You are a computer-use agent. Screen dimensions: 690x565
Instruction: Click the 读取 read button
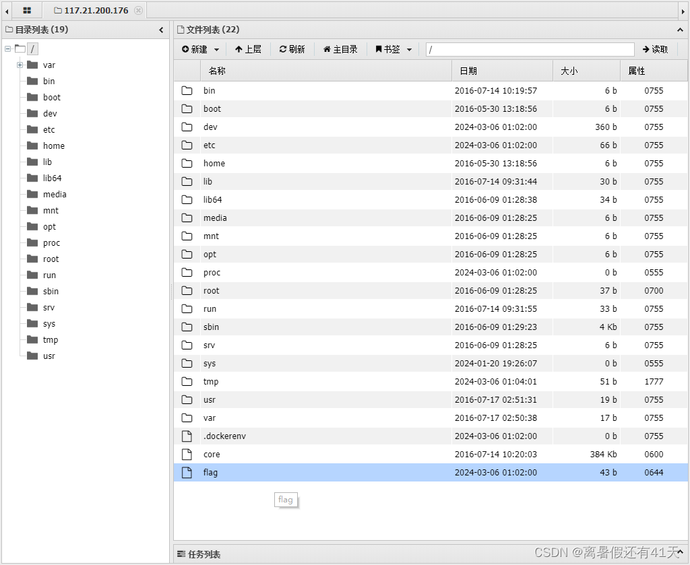pos(655,49)
